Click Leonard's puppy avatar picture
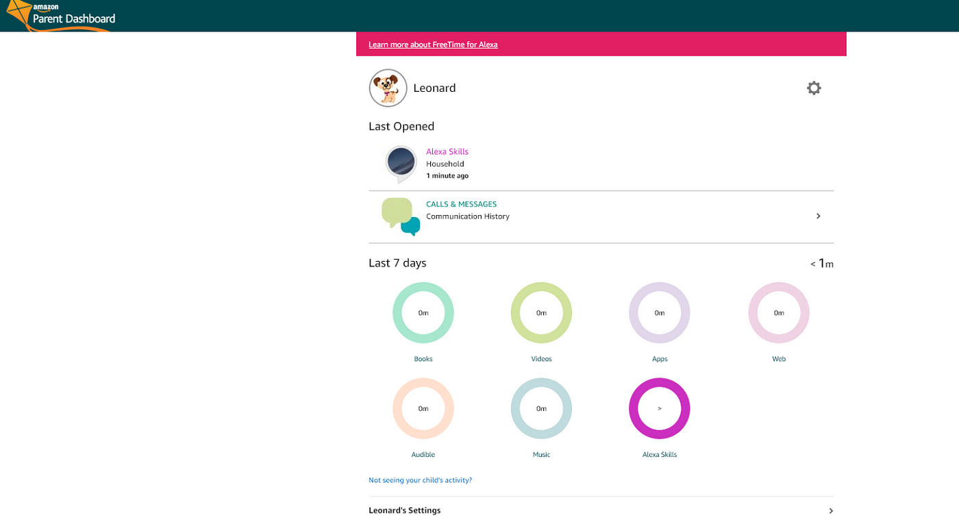The image size is (959, 522). pos(388,88)
